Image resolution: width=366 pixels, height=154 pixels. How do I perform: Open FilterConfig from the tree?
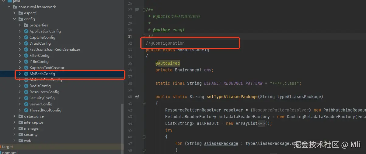tap(39, 55)
